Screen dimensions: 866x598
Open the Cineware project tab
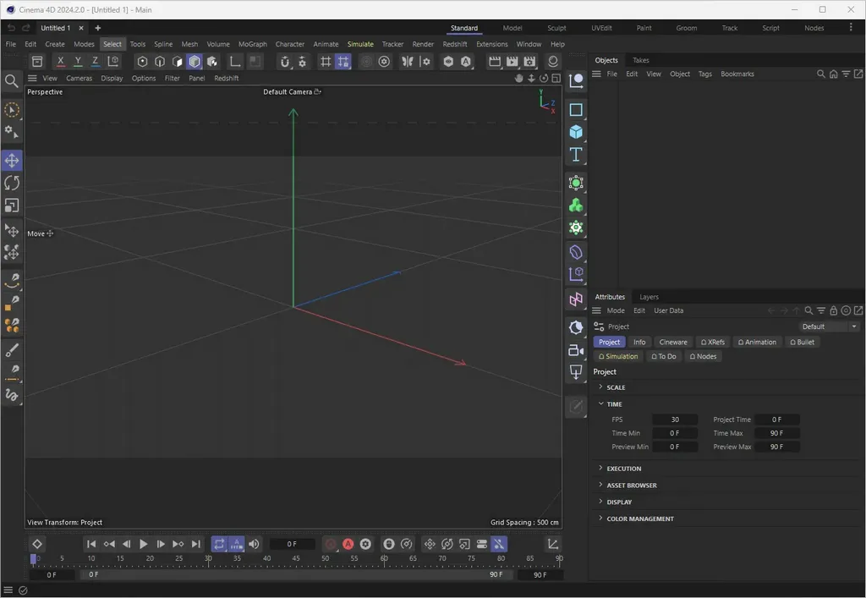click(673, 343)
